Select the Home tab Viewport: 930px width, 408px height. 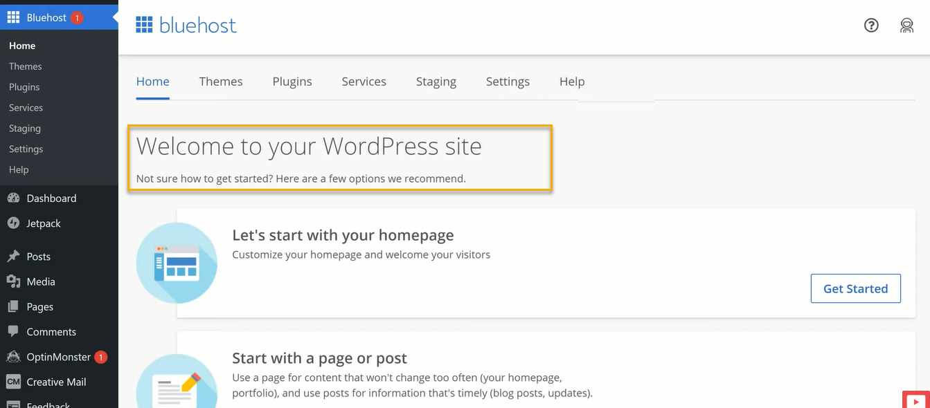click(153, 82)
